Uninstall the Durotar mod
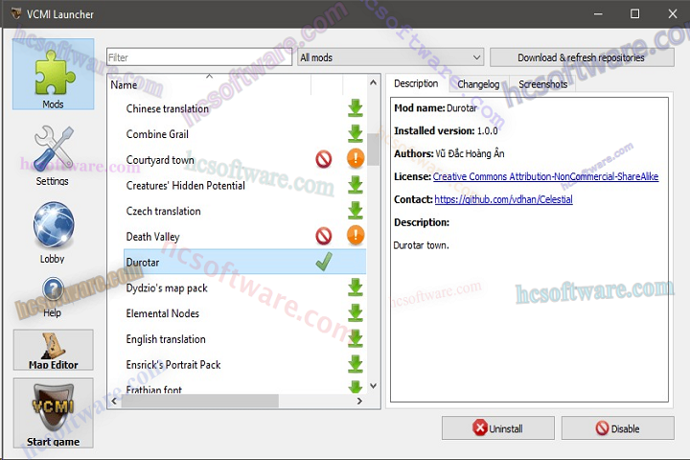 pyautogui.click(x=498, y=427)
